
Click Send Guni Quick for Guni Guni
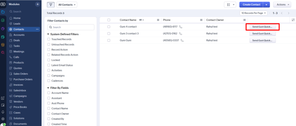(x=262, y=40)
